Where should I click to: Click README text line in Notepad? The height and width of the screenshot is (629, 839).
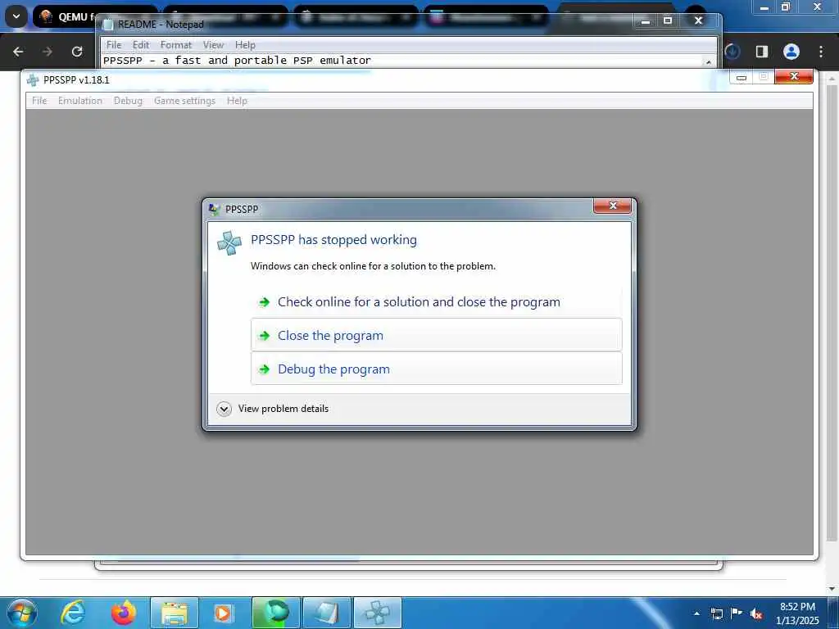point(237,61)
